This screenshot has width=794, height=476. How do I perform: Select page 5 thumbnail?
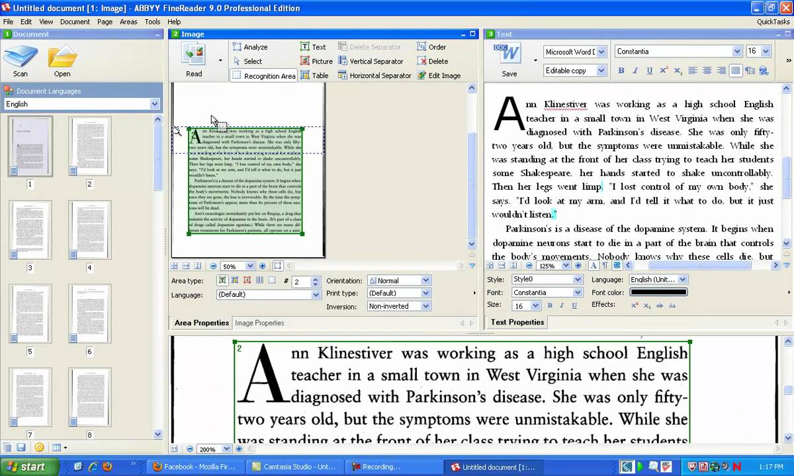coord(30,313)
